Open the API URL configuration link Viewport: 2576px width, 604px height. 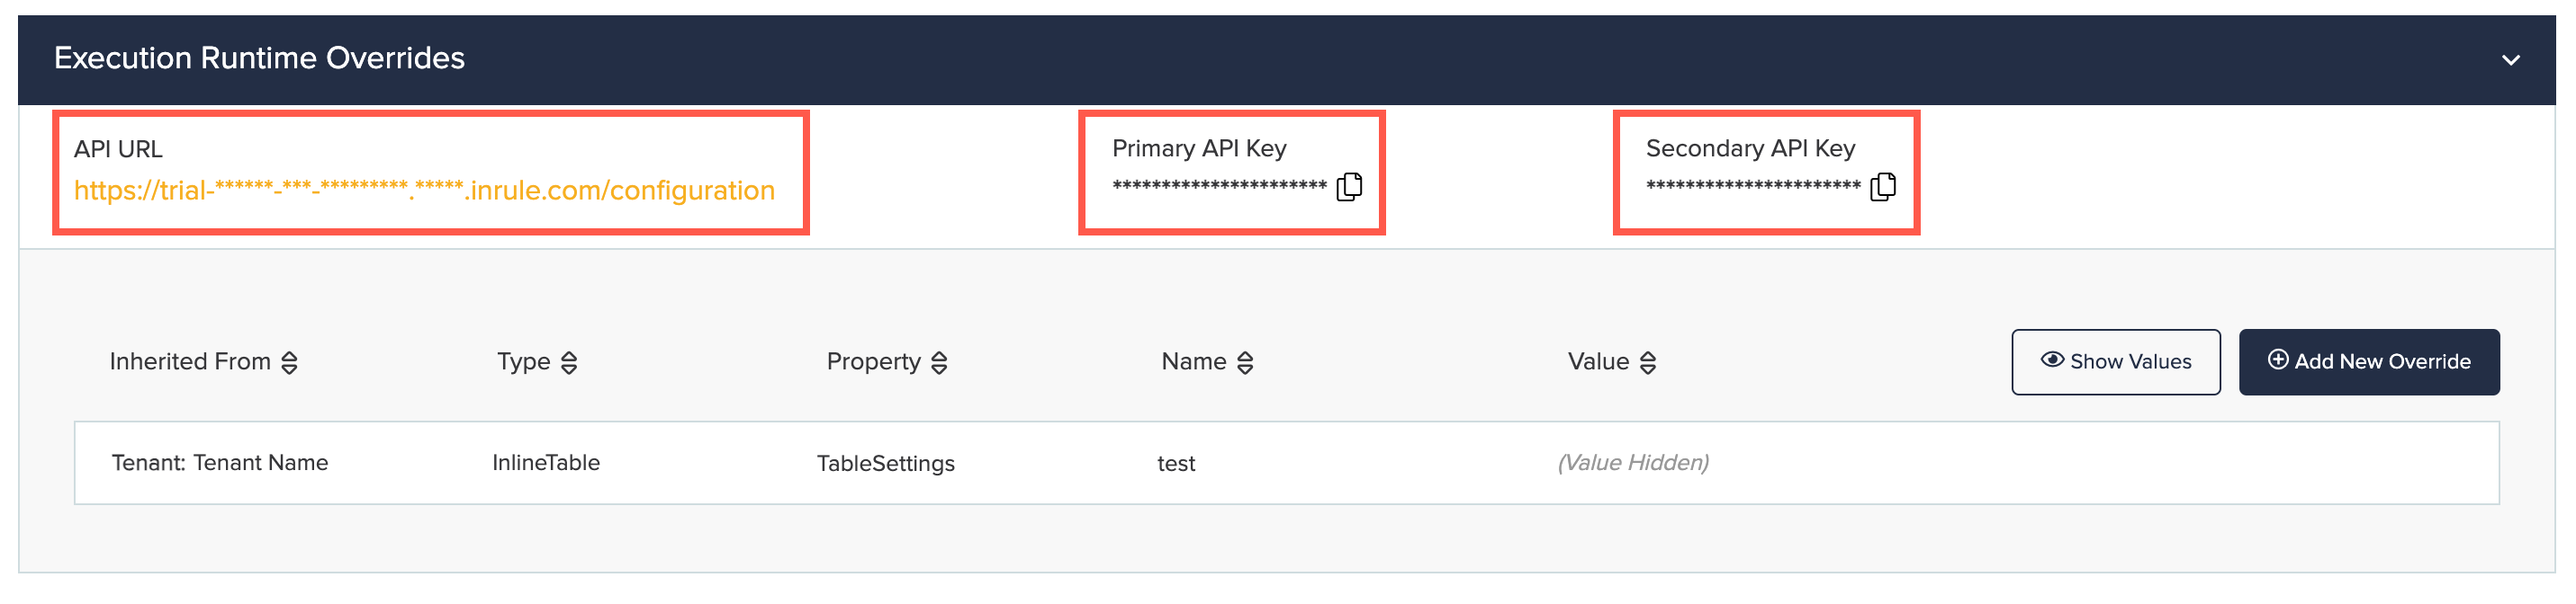click(x=422, y=190)
